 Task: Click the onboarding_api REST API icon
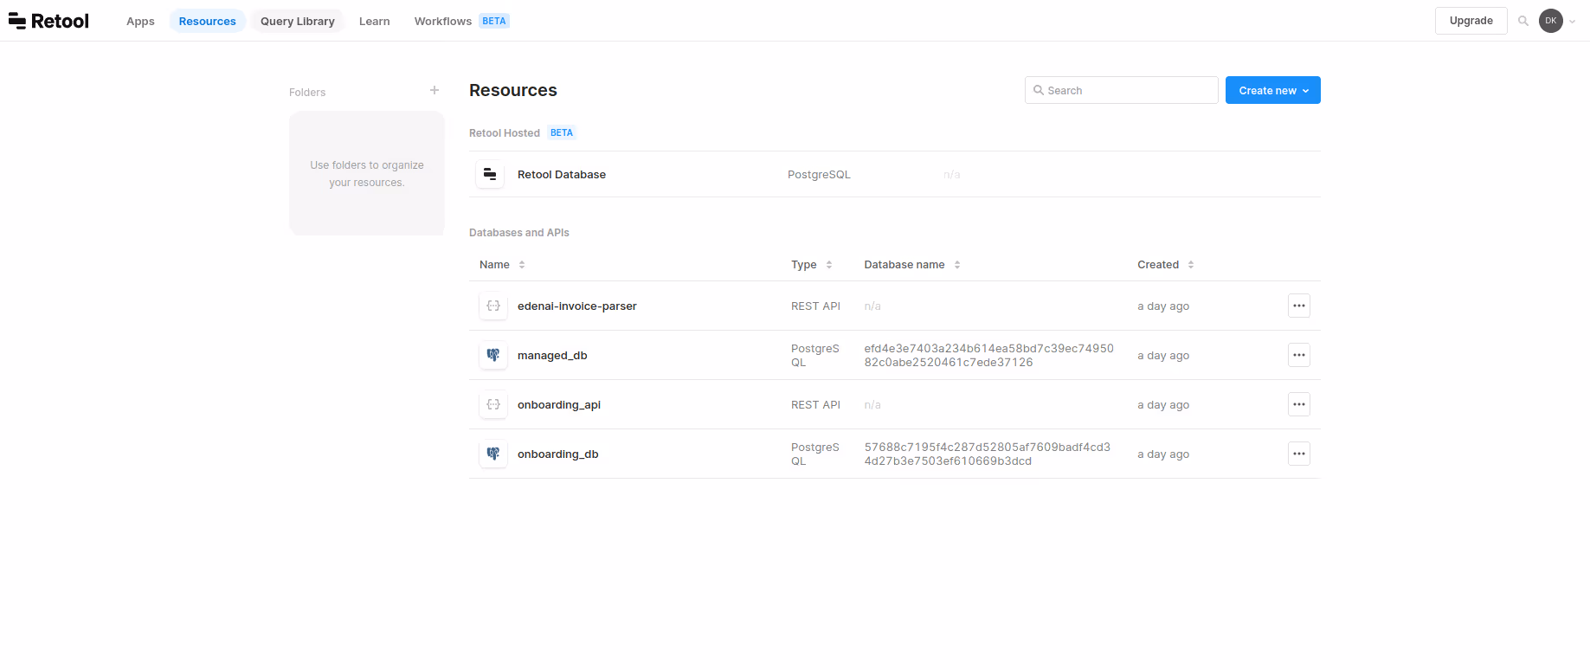(x=493, y=404)
